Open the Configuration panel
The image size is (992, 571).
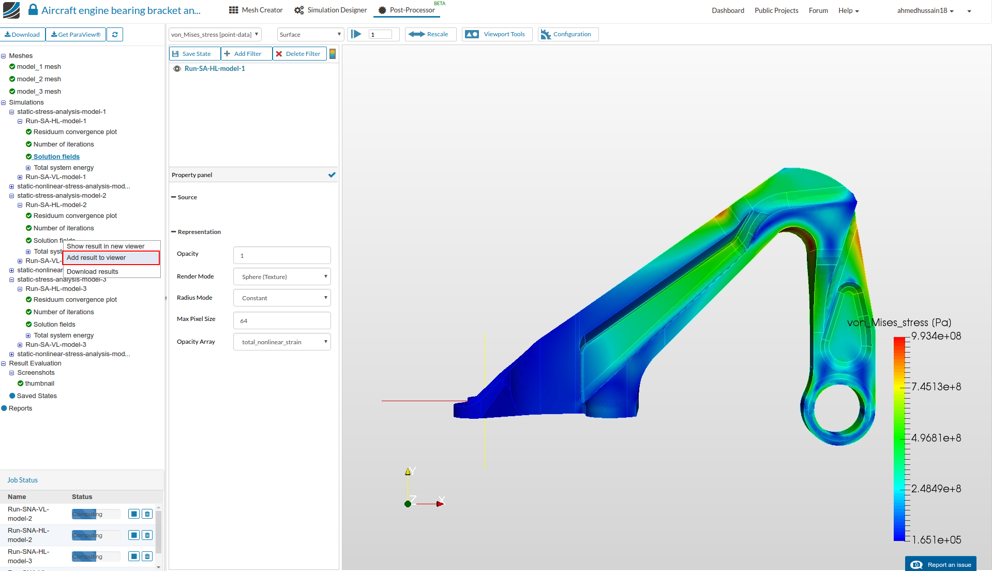tap(567, 35)
